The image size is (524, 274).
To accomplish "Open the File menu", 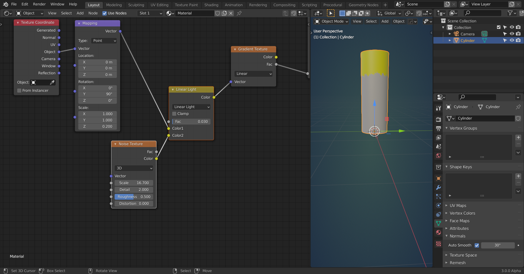I will (14, 4).
